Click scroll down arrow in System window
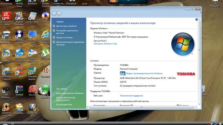Viewport: 223px width, 125px height. [x=199, y=105]
